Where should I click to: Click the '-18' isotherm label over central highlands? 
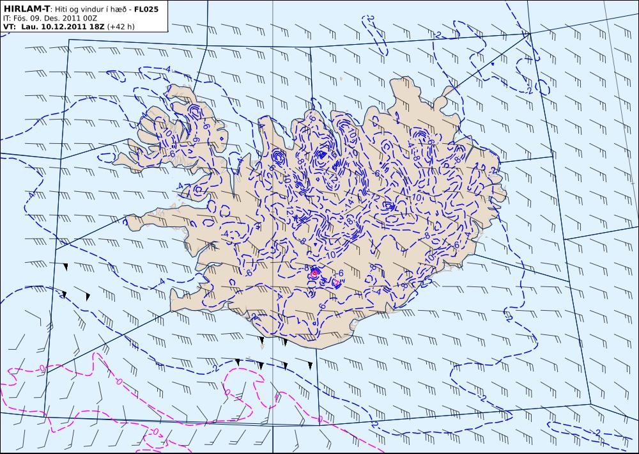click(x=348, y=221)
